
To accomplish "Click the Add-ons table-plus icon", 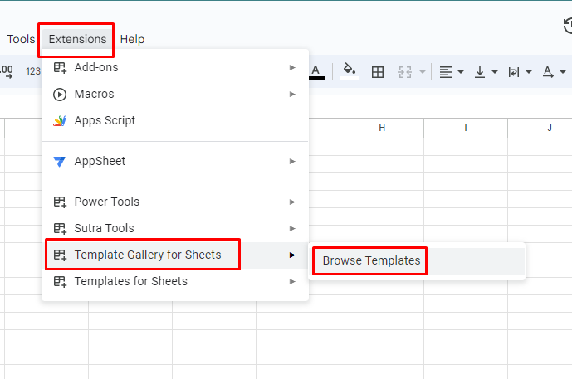I will click(60, 68).
